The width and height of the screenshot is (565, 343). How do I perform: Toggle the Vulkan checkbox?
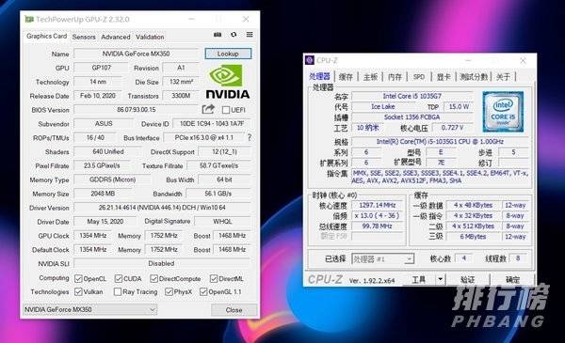[x=78, y=291]
